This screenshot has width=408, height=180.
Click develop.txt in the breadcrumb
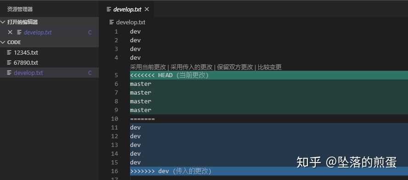[130, 22]
